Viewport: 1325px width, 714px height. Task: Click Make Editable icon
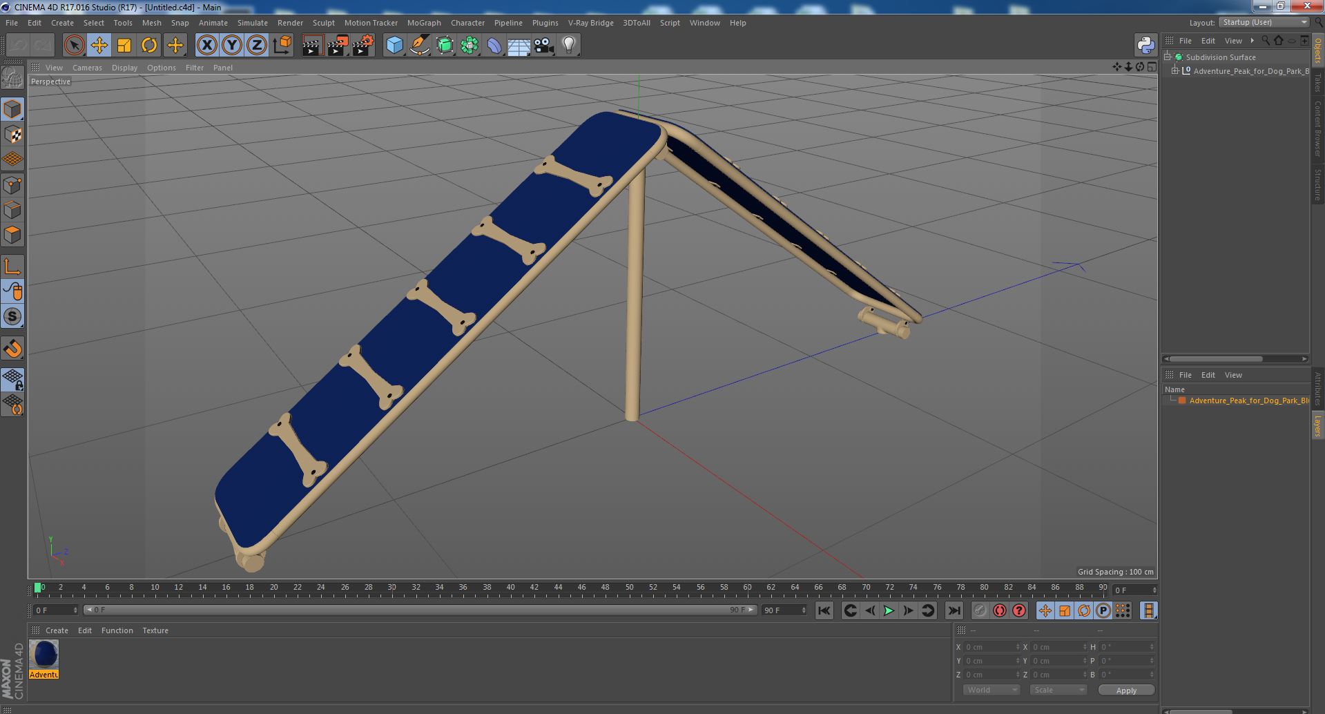12,78
